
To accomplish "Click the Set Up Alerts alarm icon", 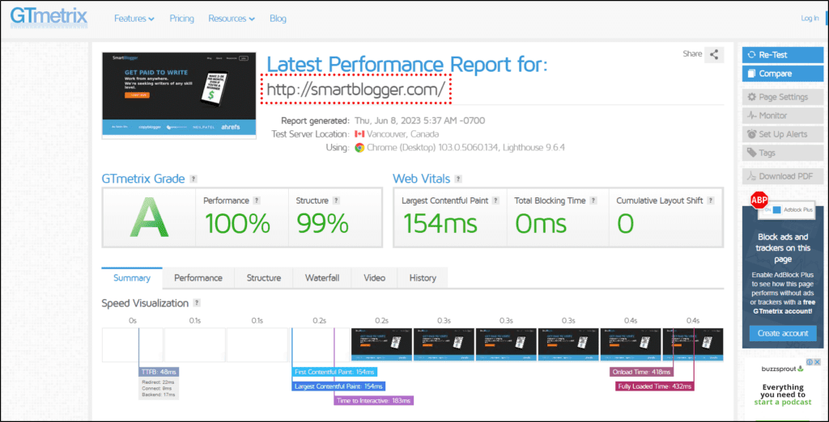I will coord(751,134).
